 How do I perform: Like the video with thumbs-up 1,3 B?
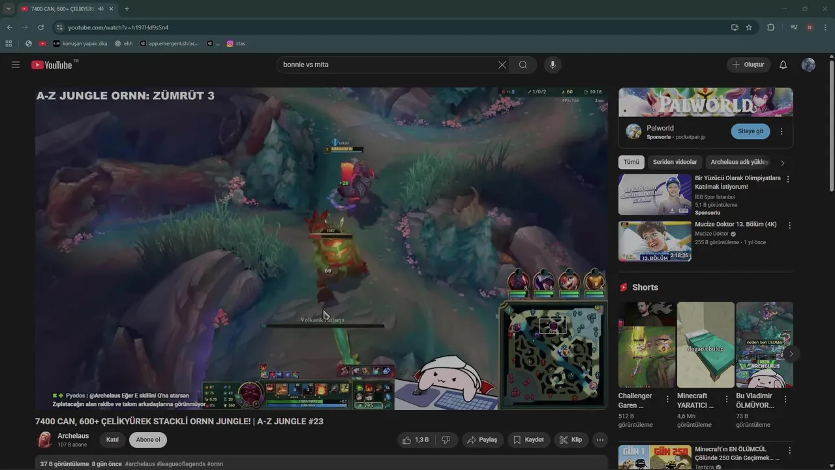pyautogui.click(x=416, y=440)
